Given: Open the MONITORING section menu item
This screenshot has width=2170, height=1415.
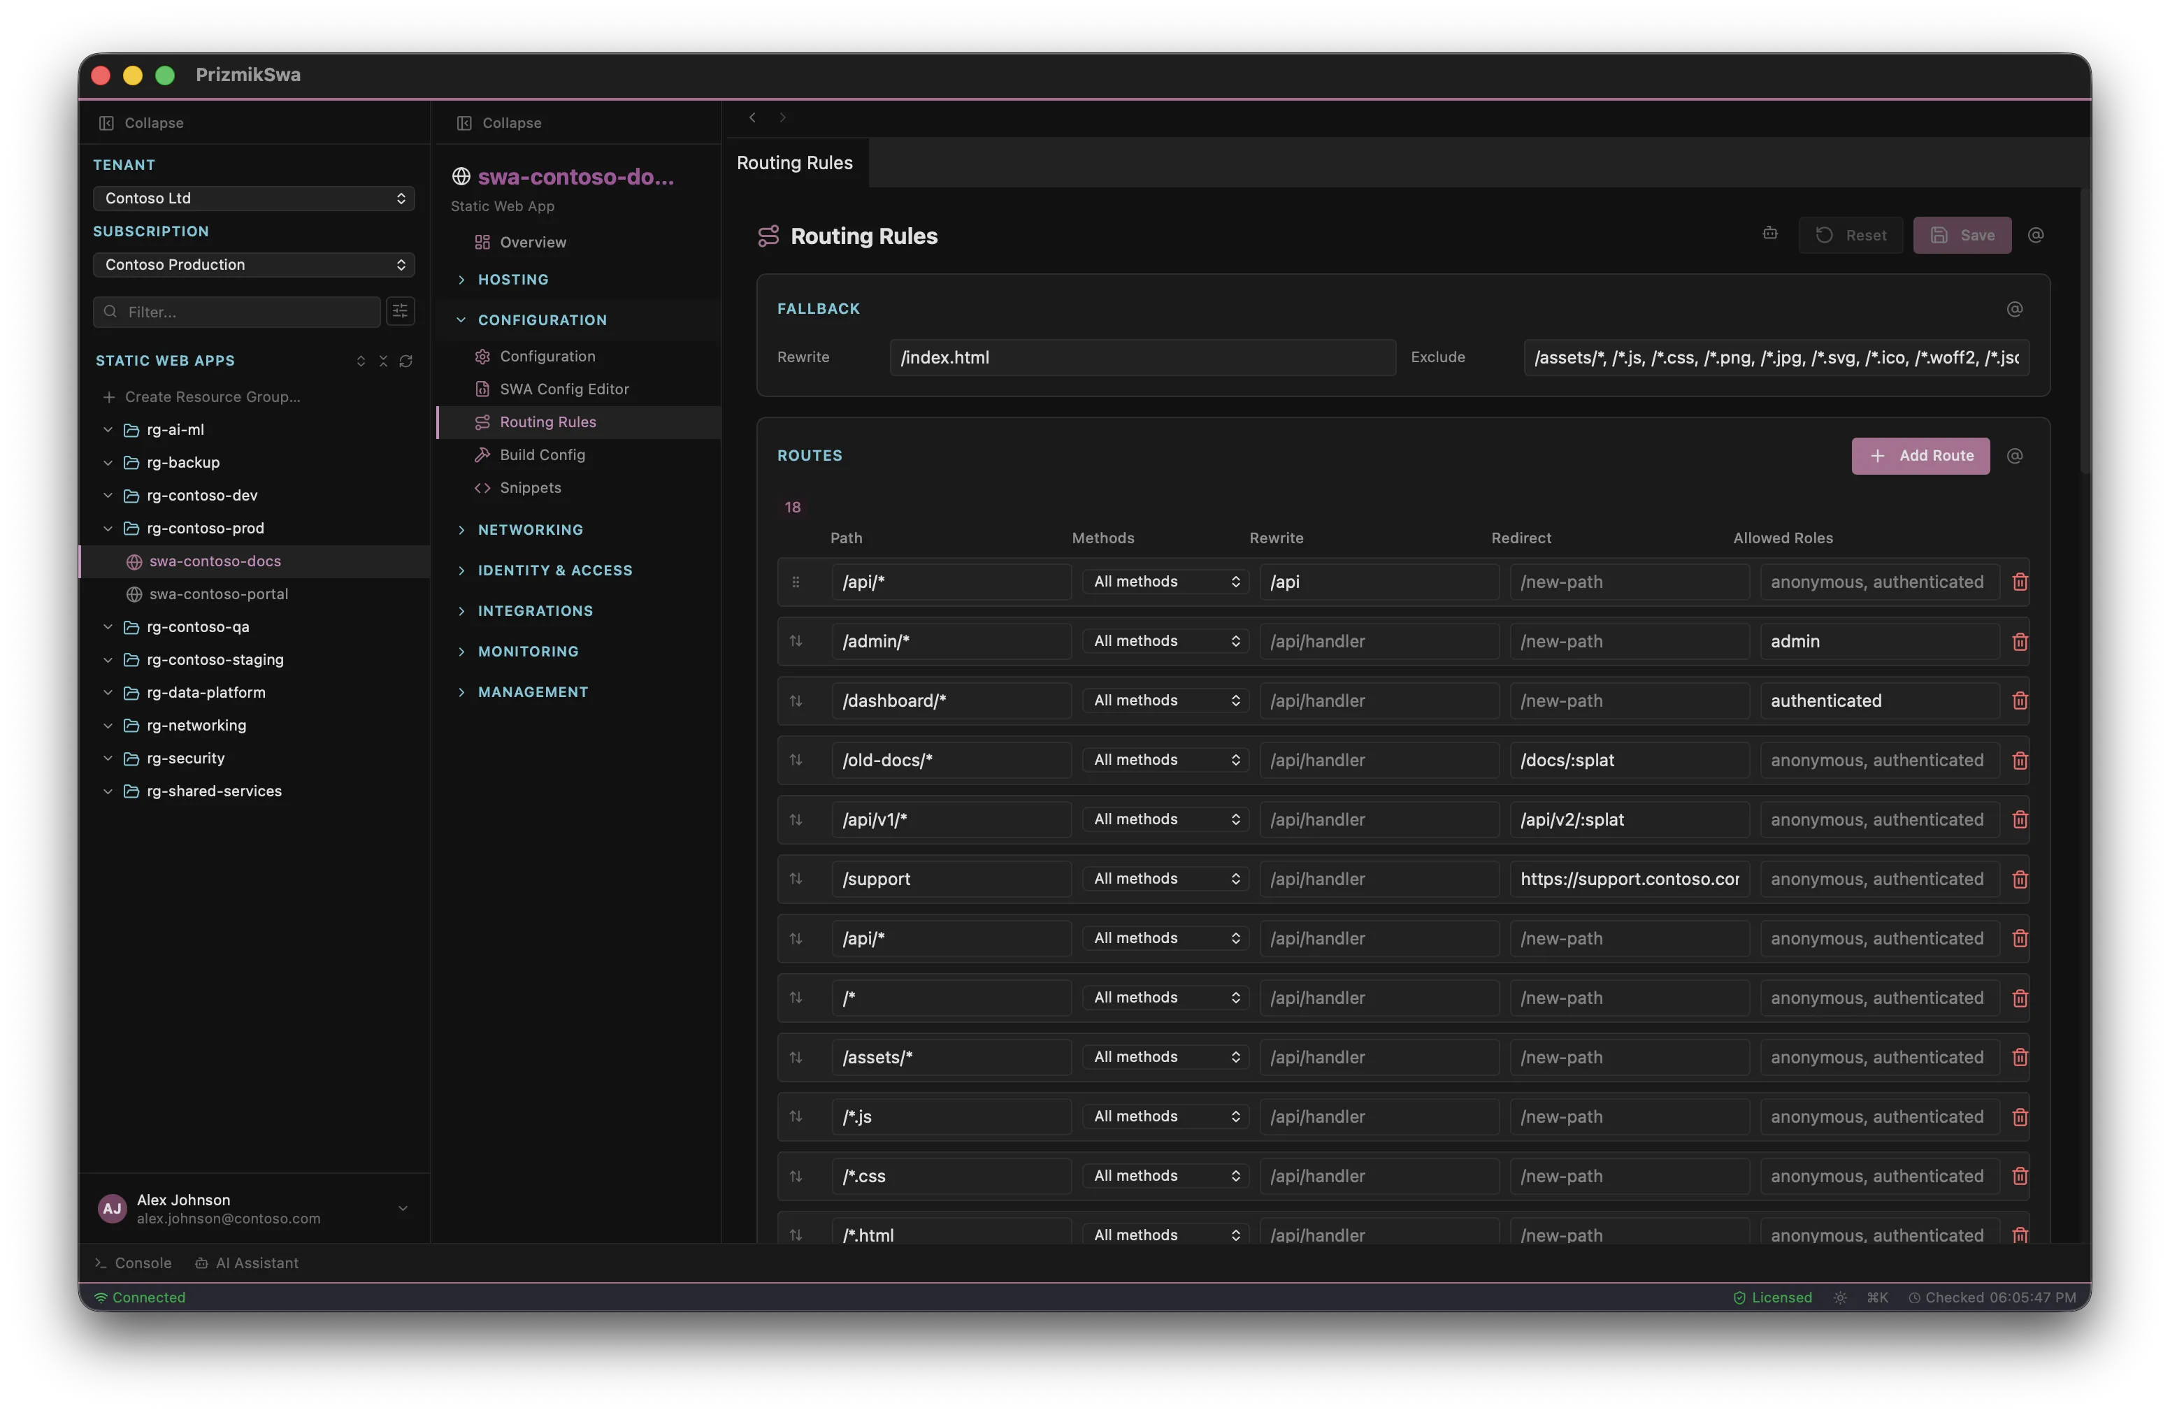Looking at the screenshot, I should [529, 651].
